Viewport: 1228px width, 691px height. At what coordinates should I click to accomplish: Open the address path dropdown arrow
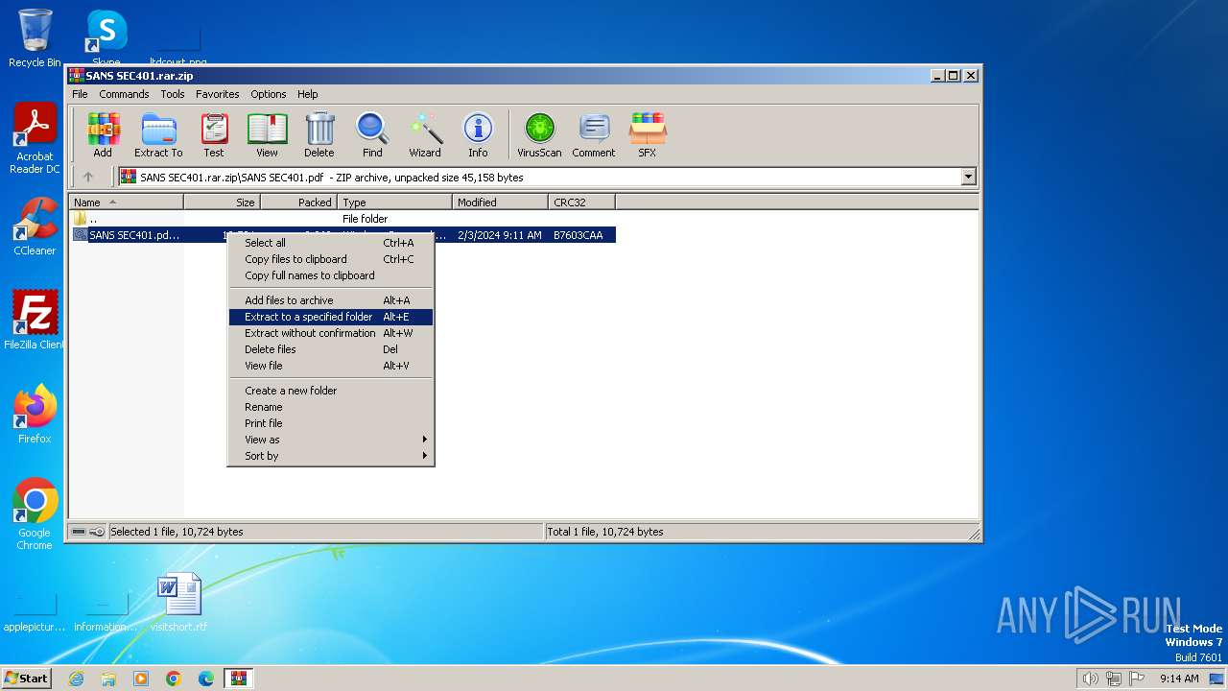click(968, 177)
